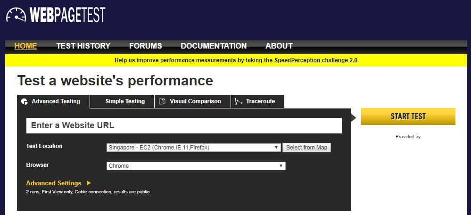Switch to the Traceroute tab
Viewport: 471px width, 215px height.
coord(257,101)
